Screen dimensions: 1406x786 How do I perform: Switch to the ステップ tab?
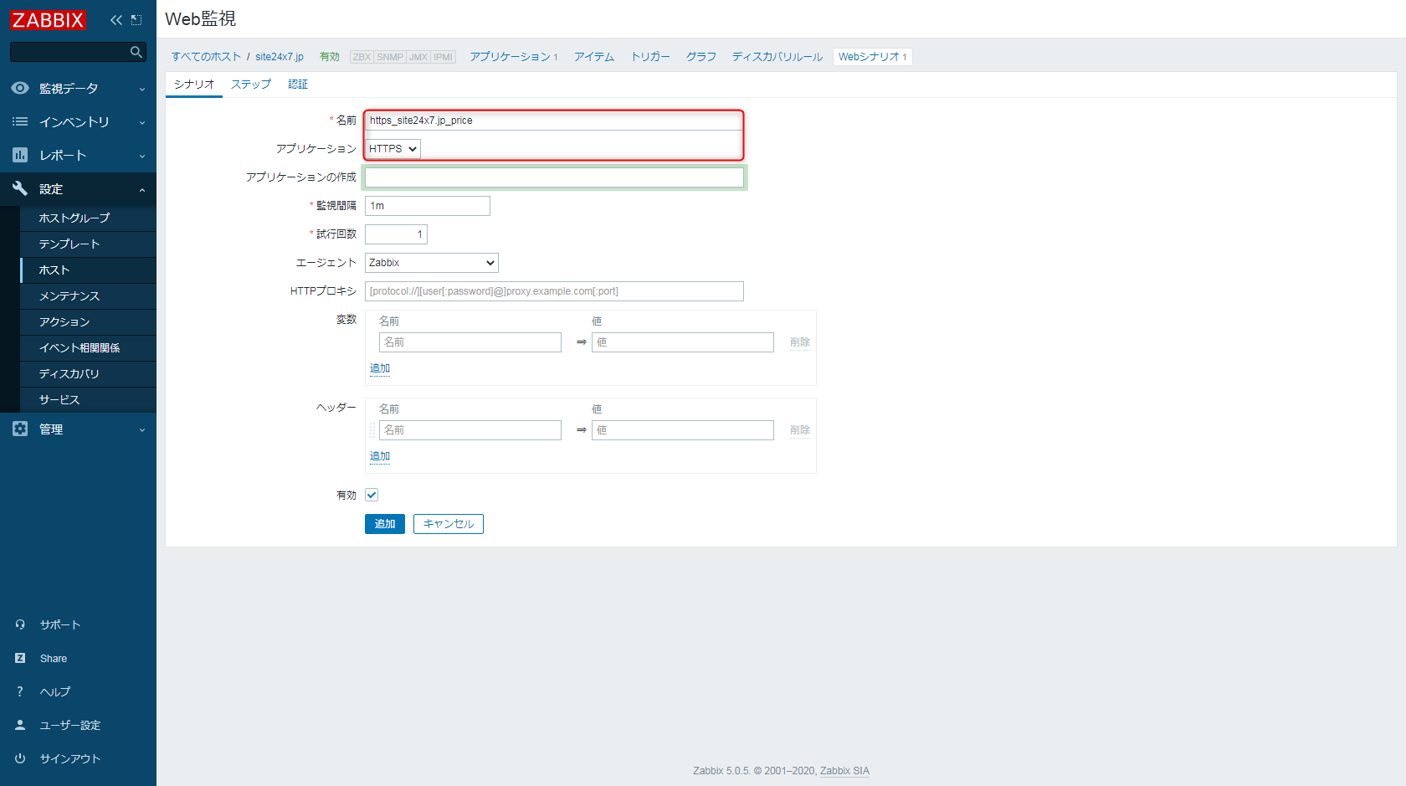pos(251,84)
